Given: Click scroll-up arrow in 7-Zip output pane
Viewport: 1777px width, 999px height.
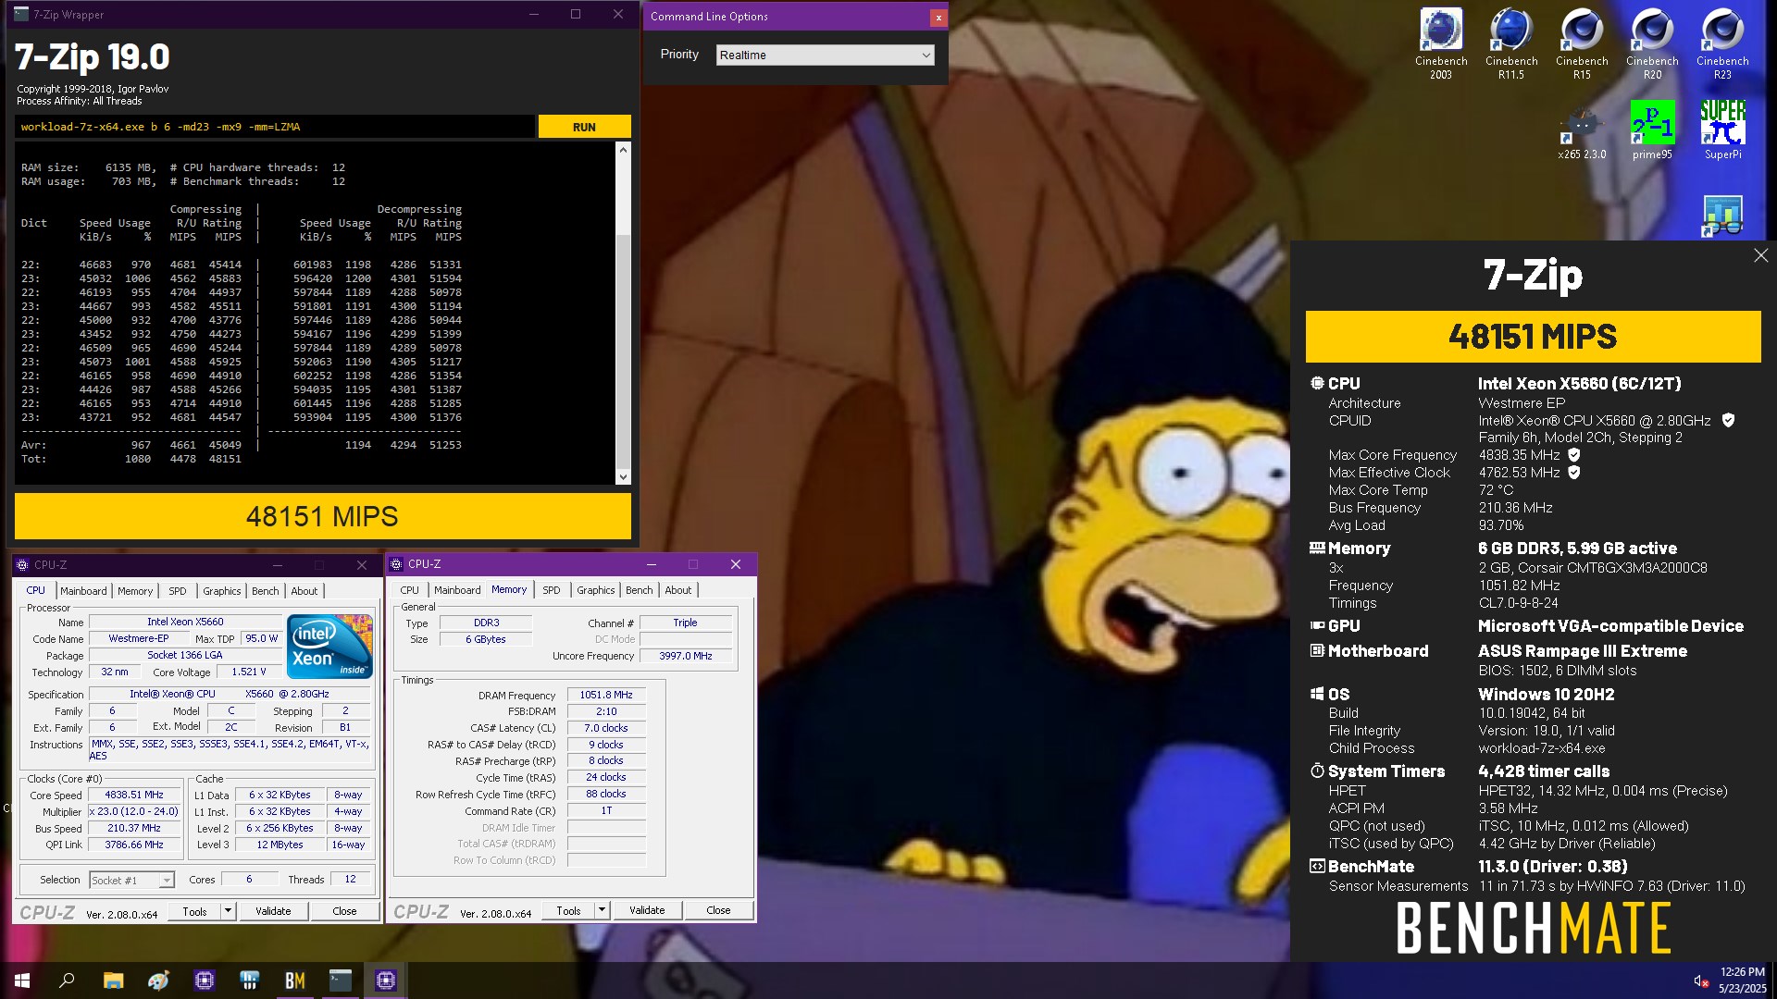Looking at the screenshot, I should tap(623, 150).
